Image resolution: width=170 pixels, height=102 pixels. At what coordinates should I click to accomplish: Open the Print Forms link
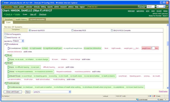click(x=163, y=91)
